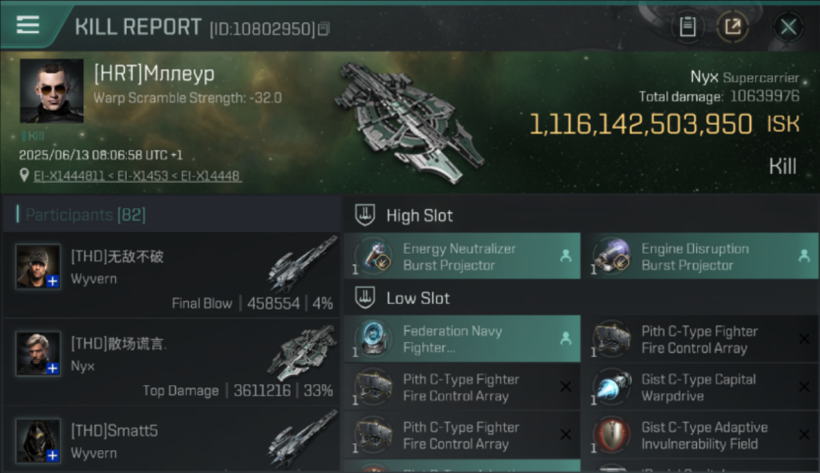The height and width of the screenshot is (473, 820).
Task: Click Gist C-Type Adaptive Invulnerability Field icon
Action: pyautogui.click(x=612, y=435)
